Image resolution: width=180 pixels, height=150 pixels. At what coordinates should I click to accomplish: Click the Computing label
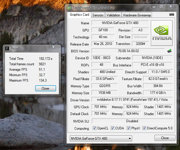point(82,129)
